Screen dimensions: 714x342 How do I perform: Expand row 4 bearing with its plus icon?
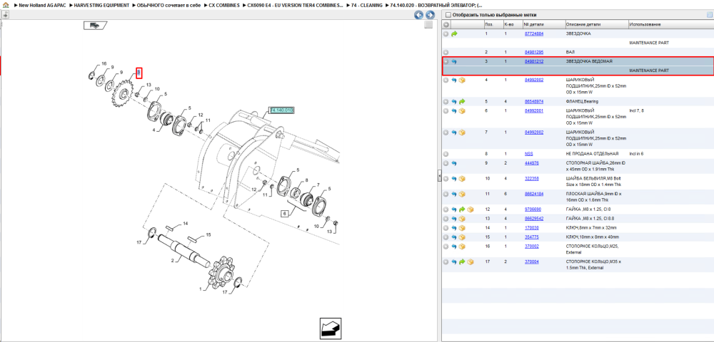(x=446, y=80)
